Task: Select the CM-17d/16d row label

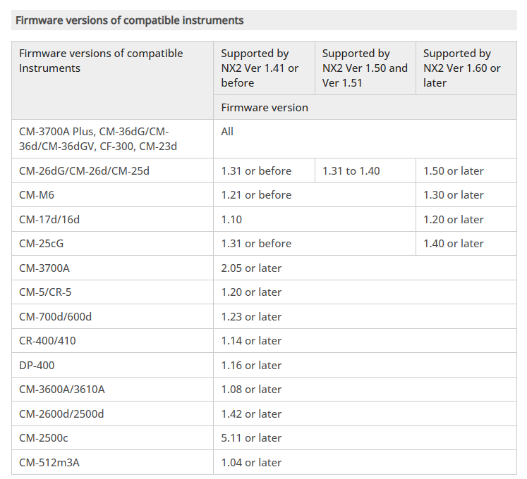Action: point(49,220)
